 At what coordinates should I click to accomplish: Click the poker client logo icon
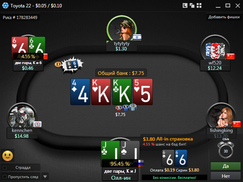(5, 5)
